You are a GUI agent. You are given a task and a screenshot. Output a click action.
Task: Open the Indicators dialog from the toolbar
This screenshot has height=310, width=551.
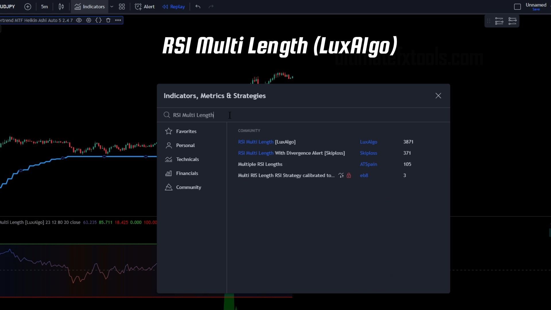[90, 7]
